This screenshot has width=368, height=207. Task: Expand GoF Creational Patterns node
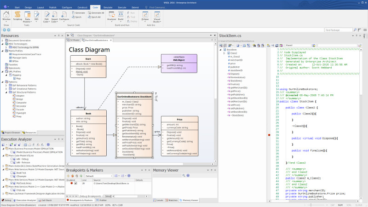coord(6,89)
